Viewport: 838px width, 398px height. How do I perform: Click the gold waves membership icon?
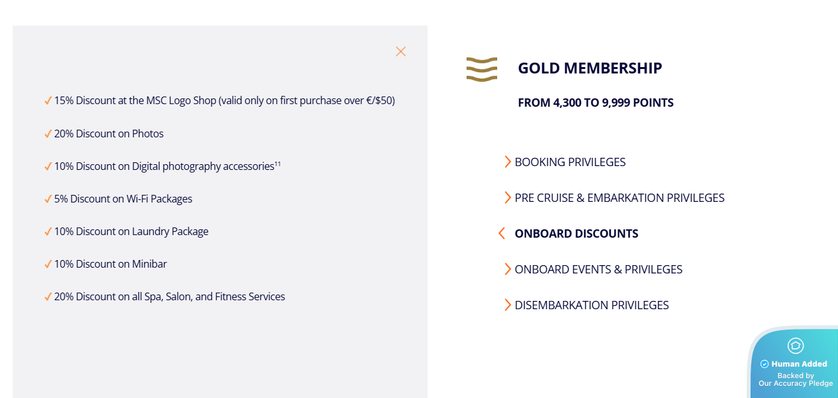(482, 69)
